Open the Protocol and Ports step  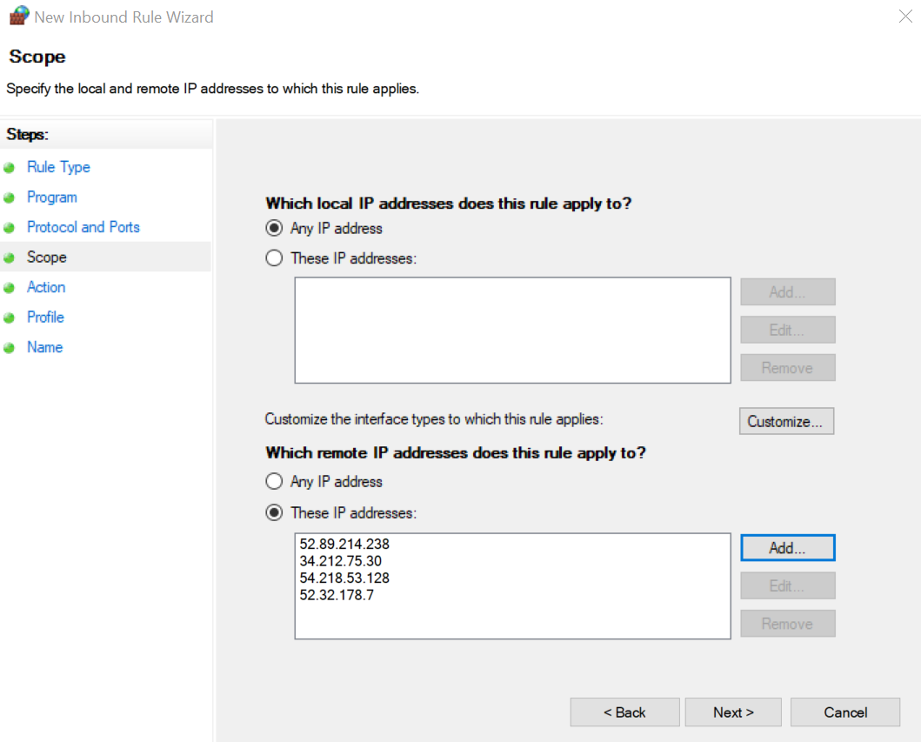(83, 227)
